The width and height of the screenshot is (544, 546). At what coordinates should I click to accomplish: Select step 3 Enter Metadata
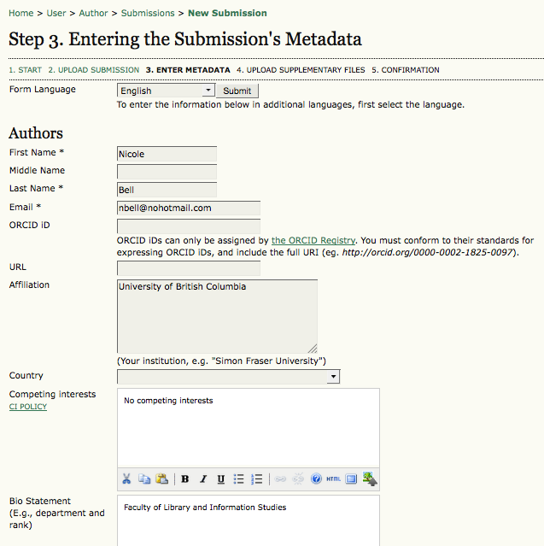tap(188, 70)
